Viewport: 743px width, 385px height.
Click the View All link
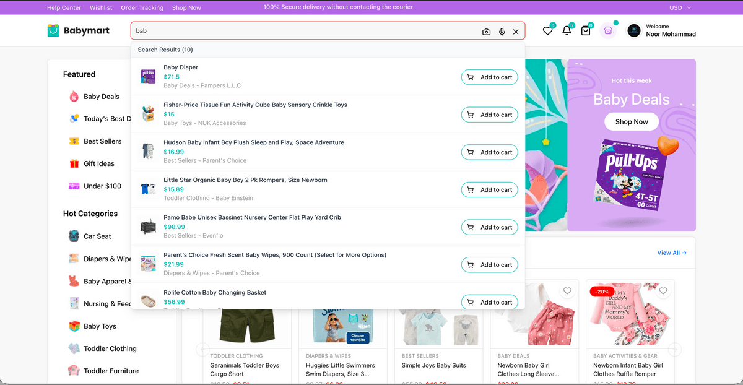(672, 253)
